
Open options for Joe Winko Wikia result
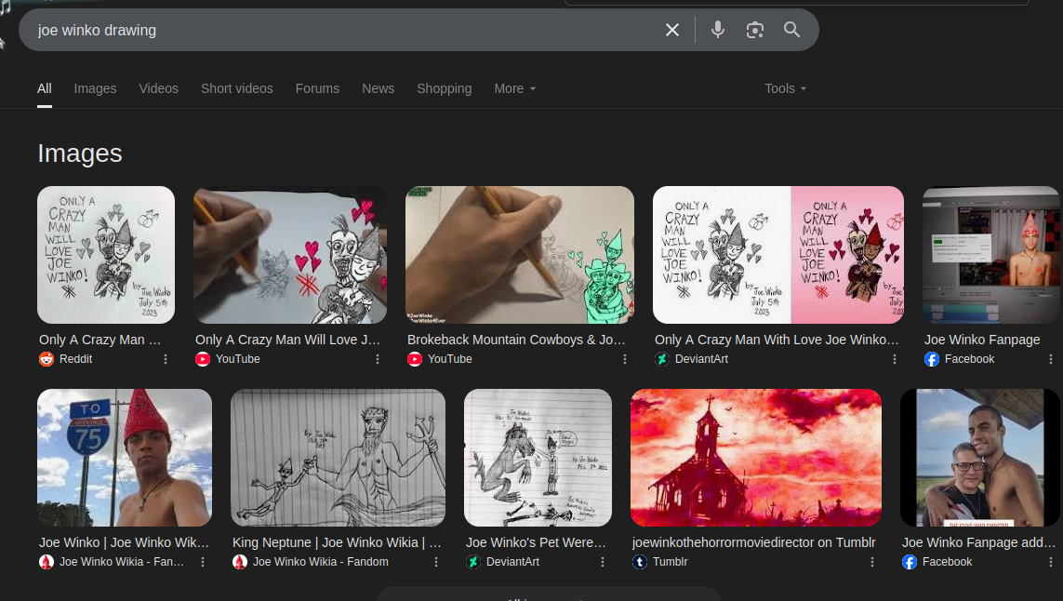pyautogui.click(x=203, y=562)
